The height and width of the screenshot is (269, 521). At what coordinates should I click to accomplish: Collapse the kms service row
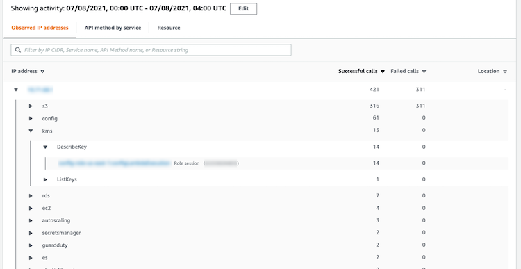[31, 131]
